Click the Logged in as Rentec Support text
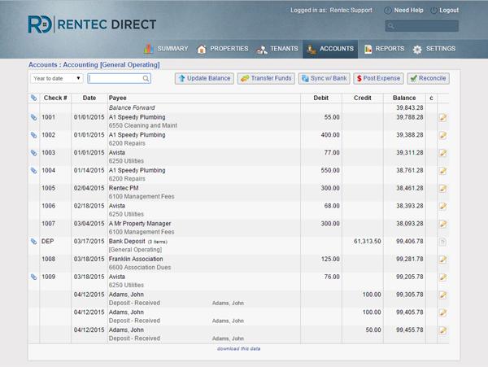Screen dimensions: 488x367 (331, 11)
